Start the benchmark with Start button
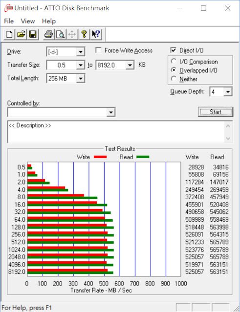This screenshot has height=312, width=240. [x=216, y=112]
